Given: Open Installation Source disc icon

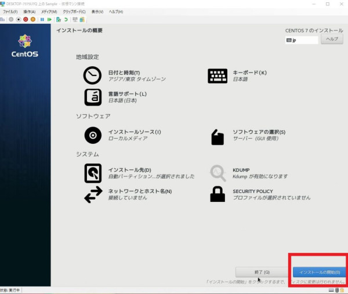Looking at the screenshot, I should tap(92, 135).
